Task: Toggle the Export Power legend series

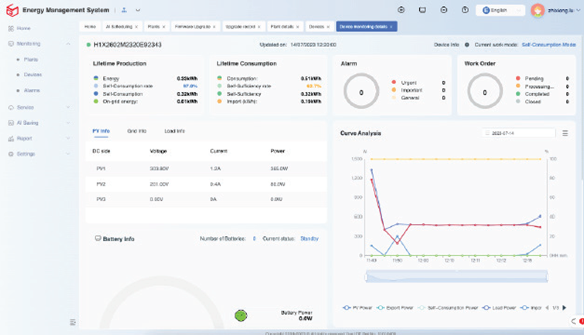Action: 395,308
